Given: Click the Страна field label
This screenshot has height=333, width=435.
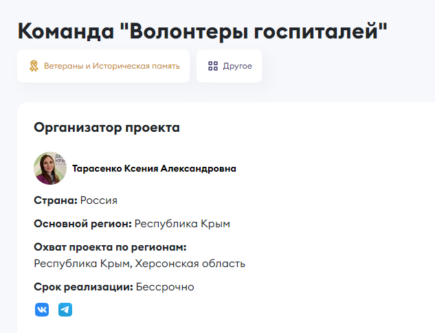Looking at the screenshot, I should point(55,200).
